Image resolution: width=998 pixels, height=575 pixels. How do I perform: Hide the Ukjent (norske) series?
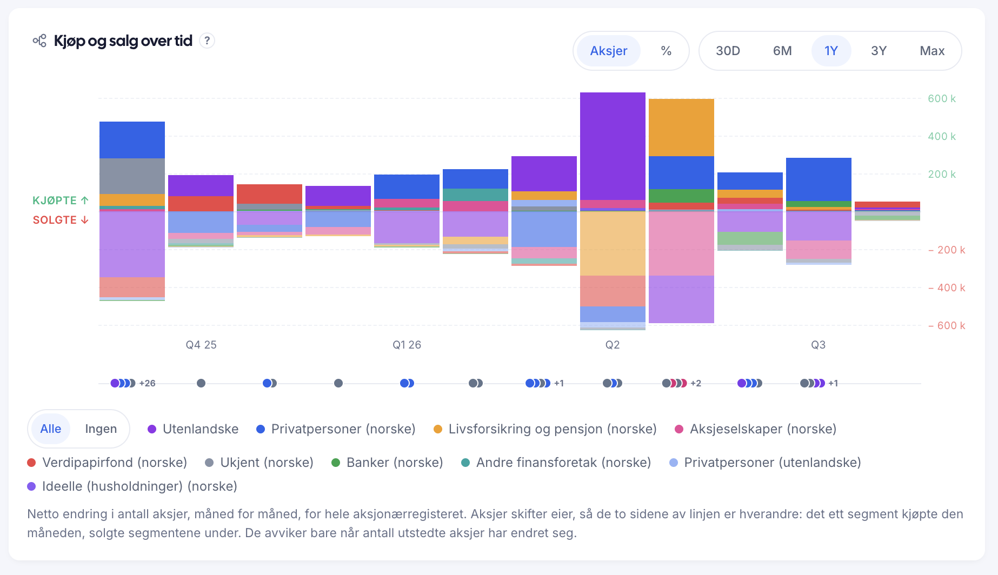pos(260,463)
